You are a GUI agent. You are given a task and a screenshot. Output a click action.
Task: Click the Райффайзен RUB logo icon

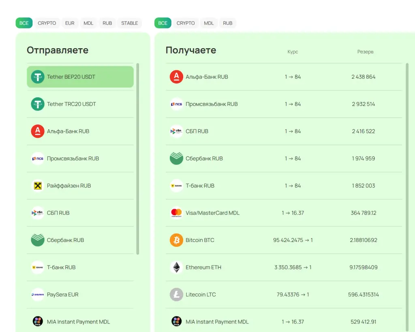coord(38,186)
